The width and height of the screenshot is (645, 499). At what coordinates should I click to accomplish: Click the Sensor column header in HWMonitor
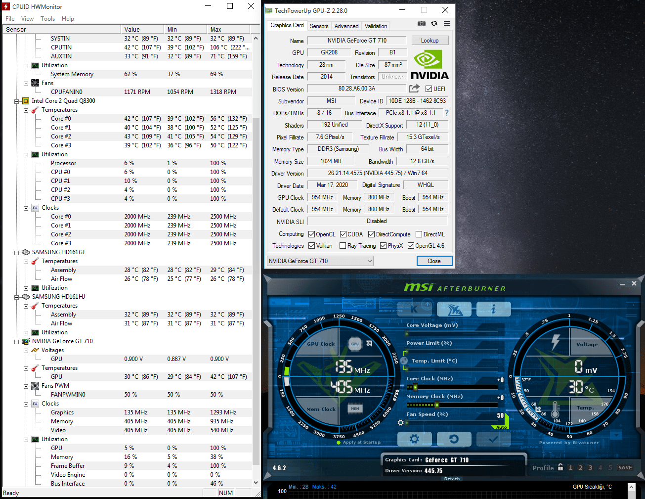(x=62, y=30)
